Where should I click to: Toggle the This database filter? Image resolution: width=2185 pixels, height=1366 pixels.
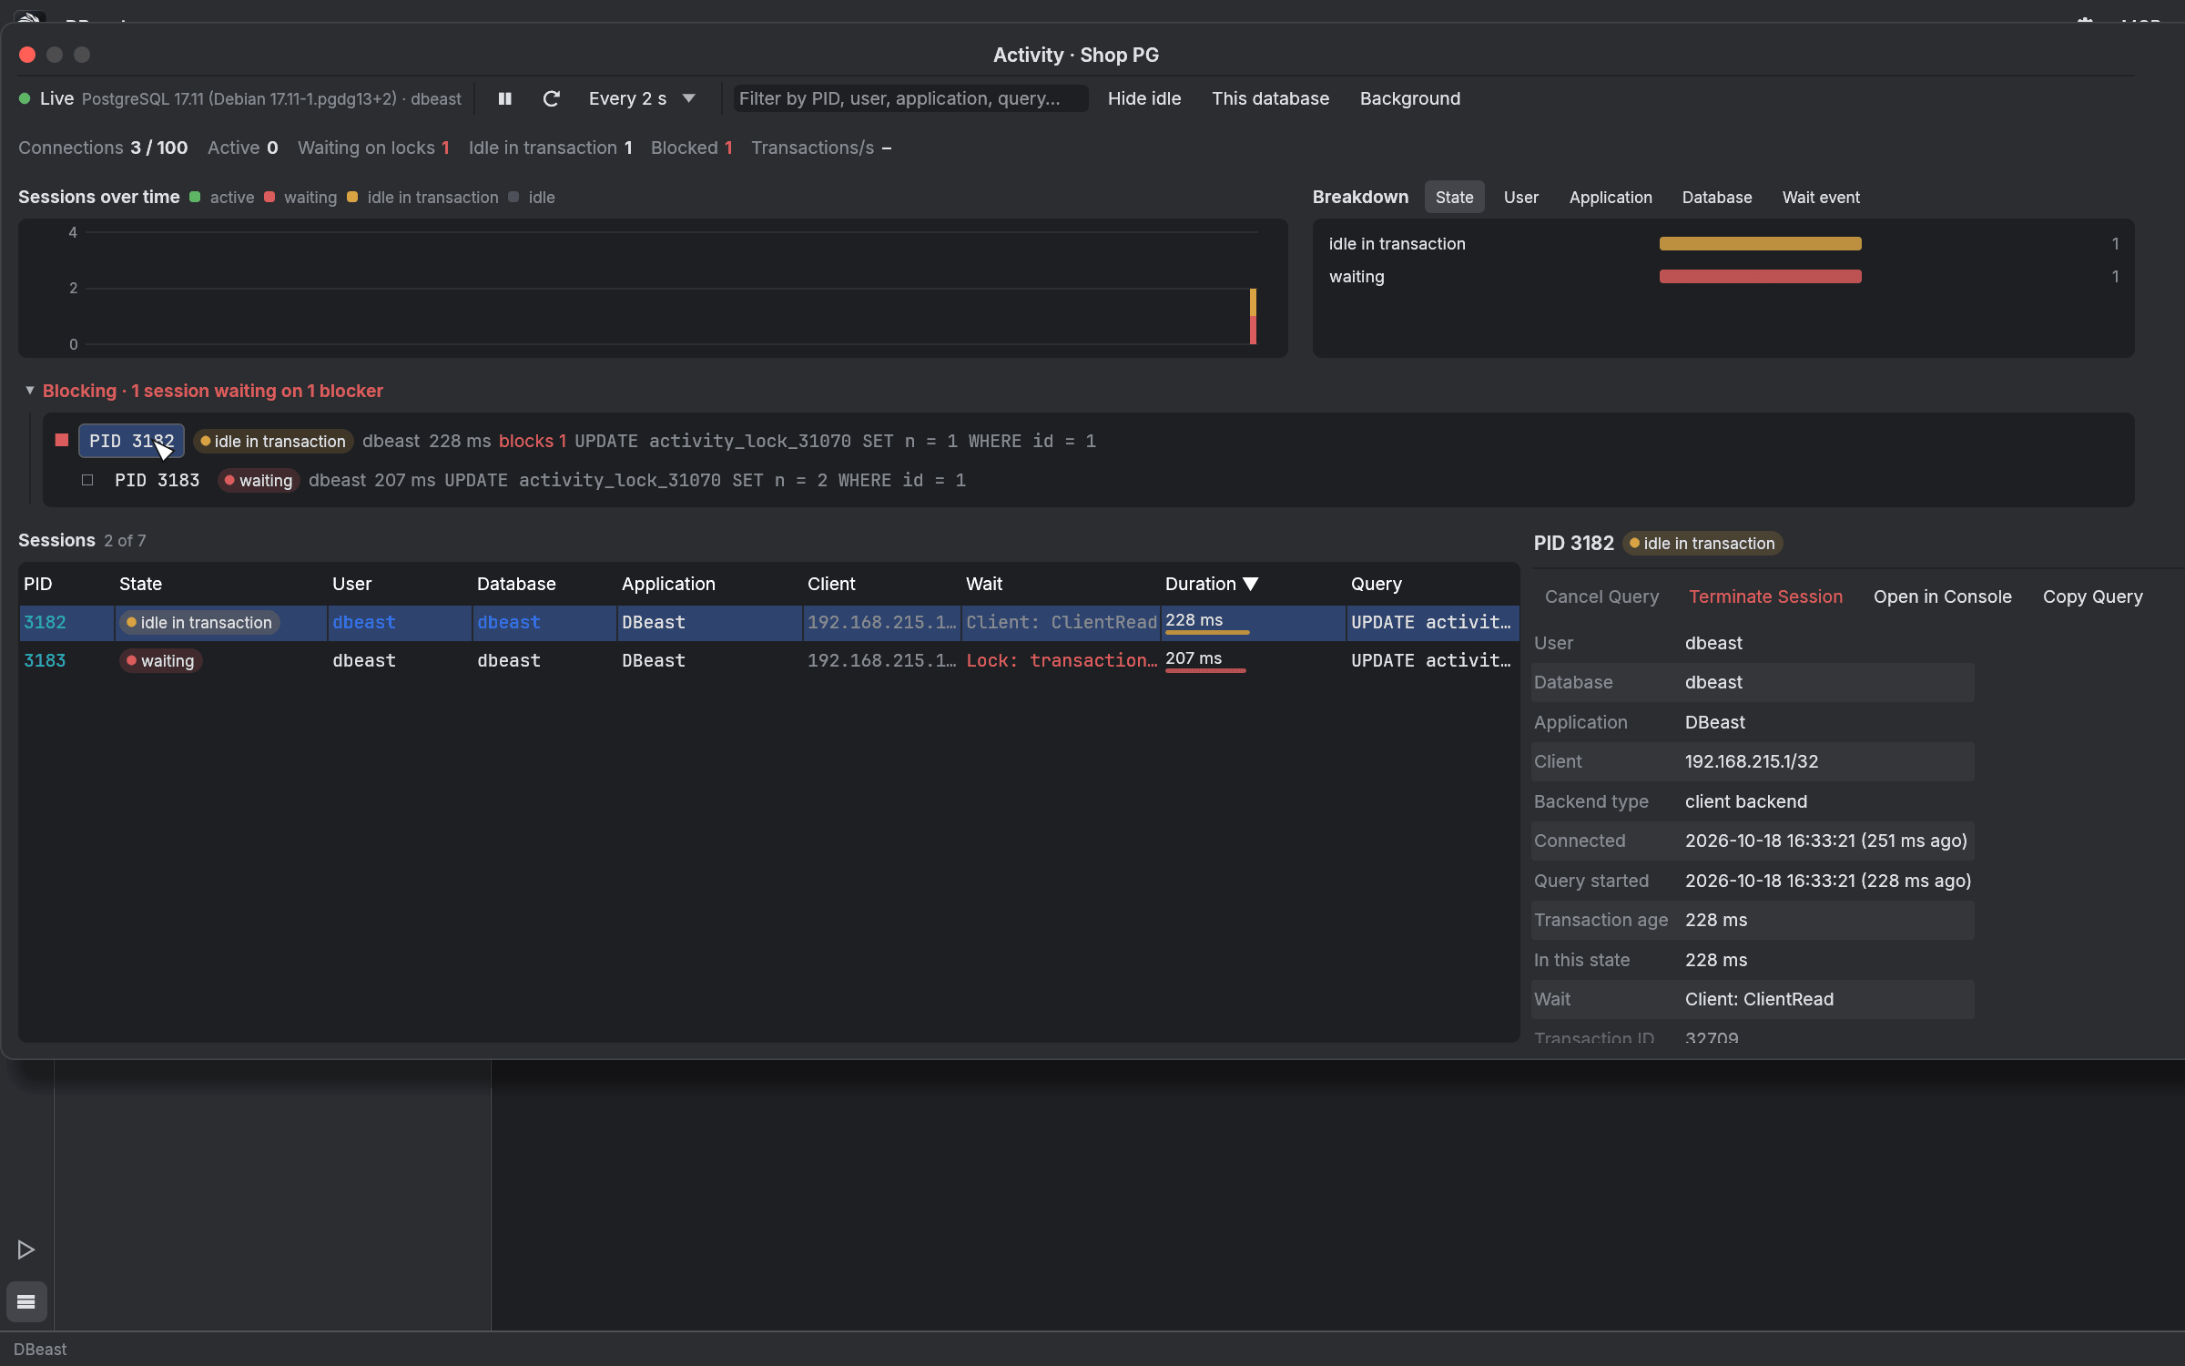click(1270, 98)
